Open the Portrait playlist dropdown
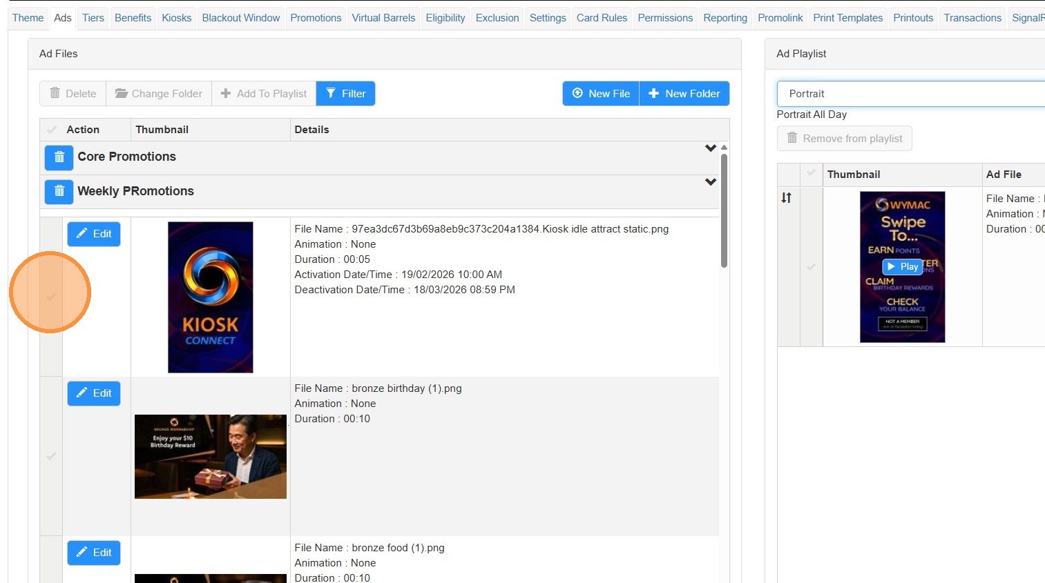Viewport: 1045px width, 583px height. [x=911, y=94]
